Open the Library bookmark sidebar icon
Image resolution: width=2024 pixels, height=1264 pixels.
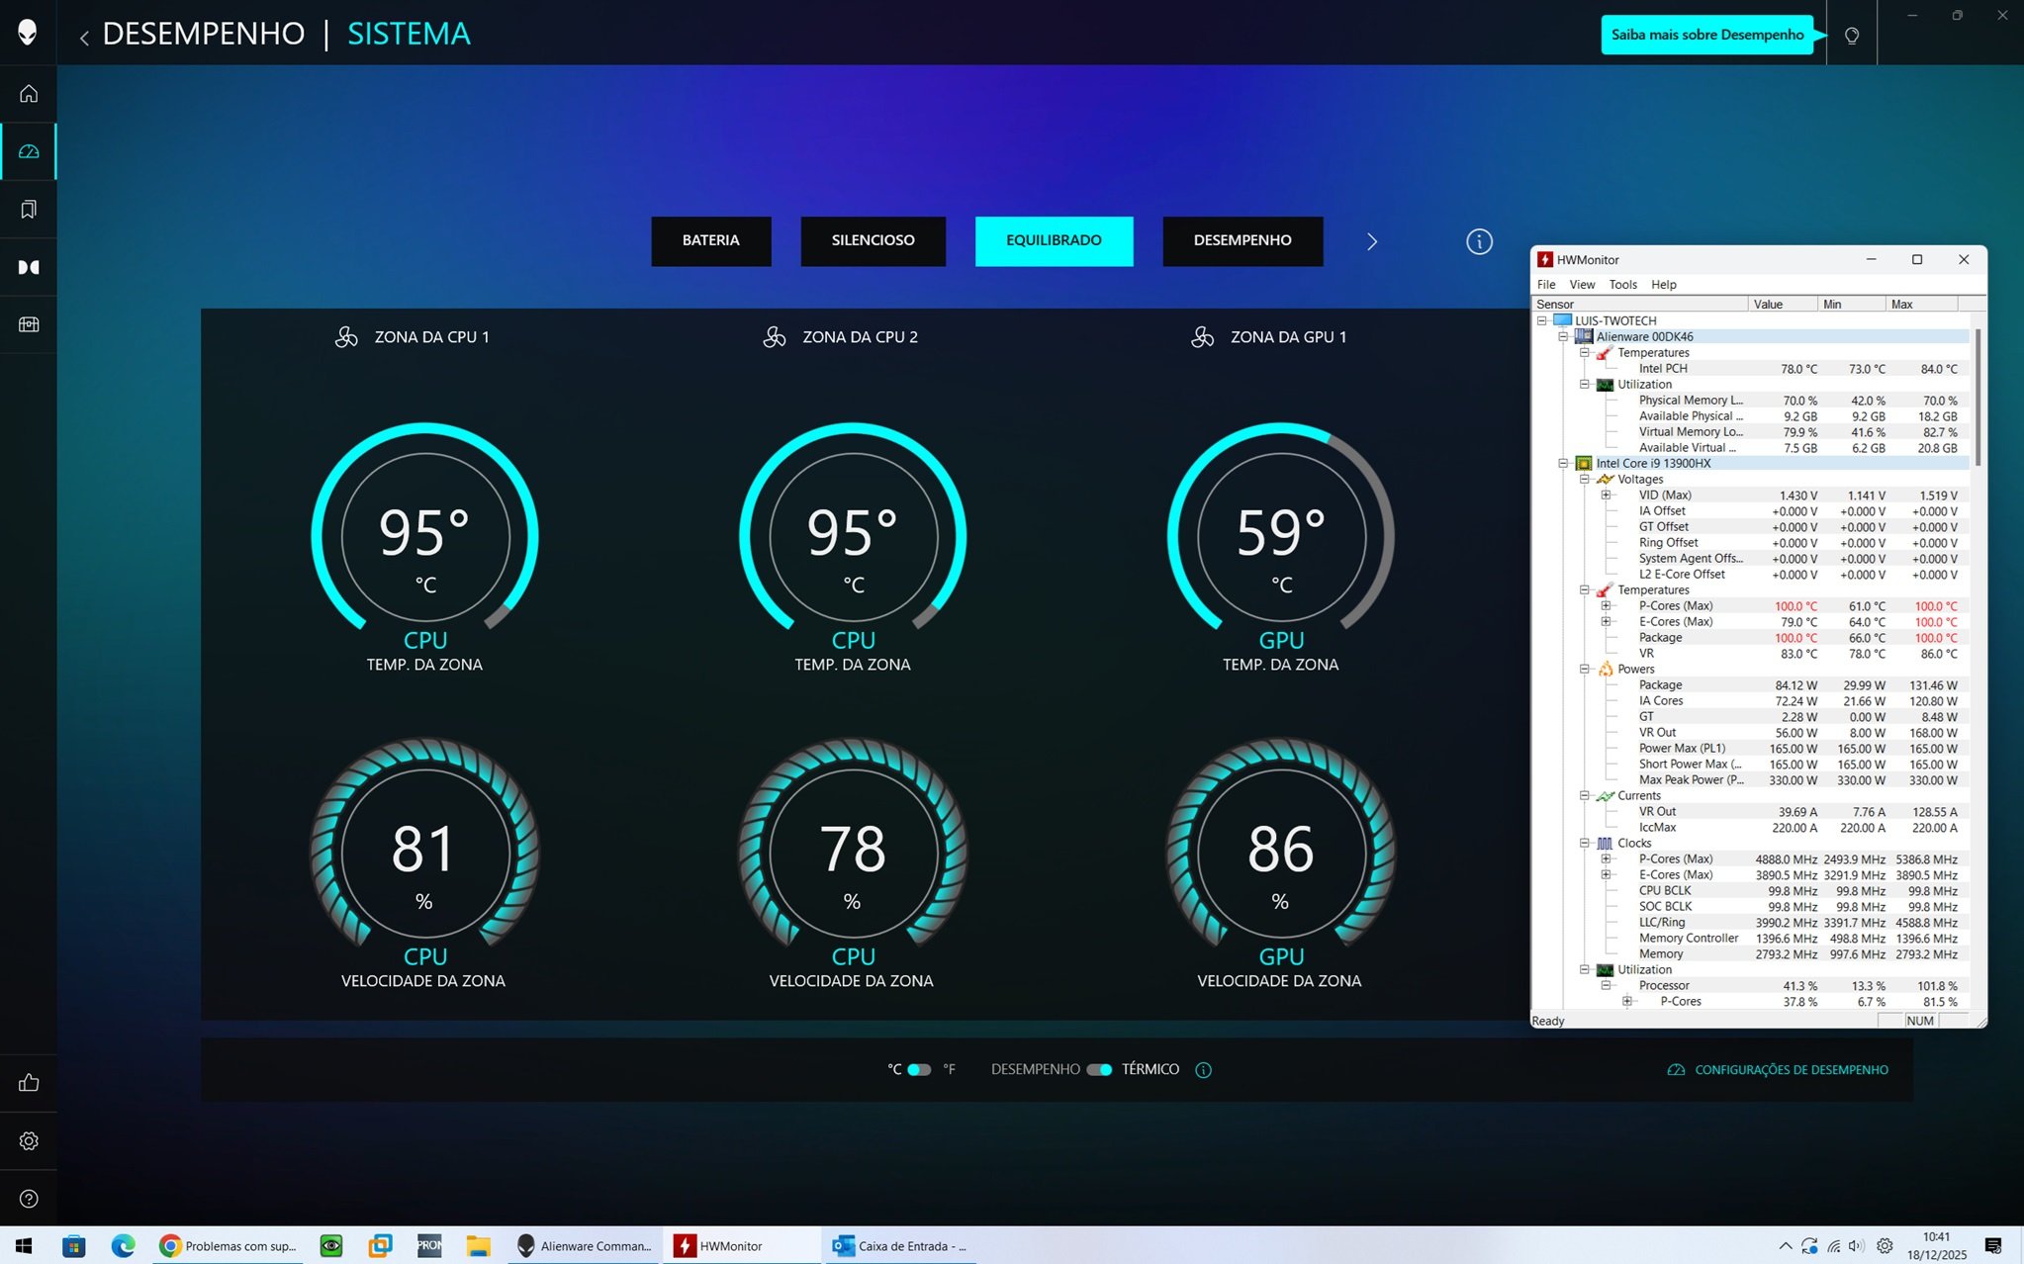(x=29, y=210)
